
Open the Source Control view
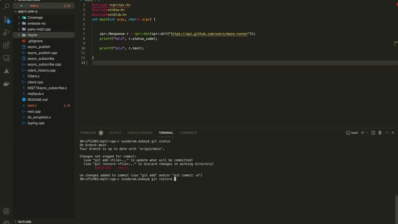tap(6, 19)
